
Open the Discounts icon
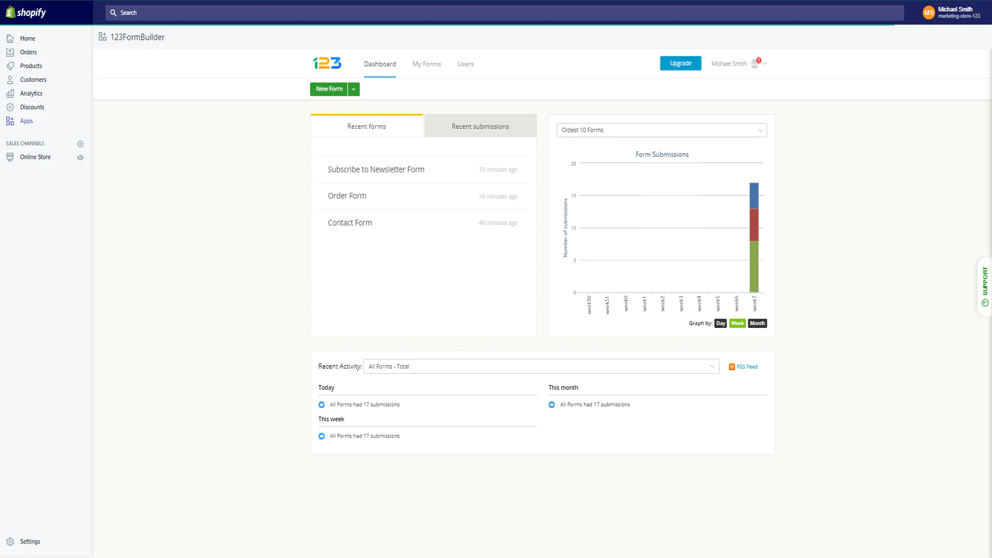tap(10, 107)
